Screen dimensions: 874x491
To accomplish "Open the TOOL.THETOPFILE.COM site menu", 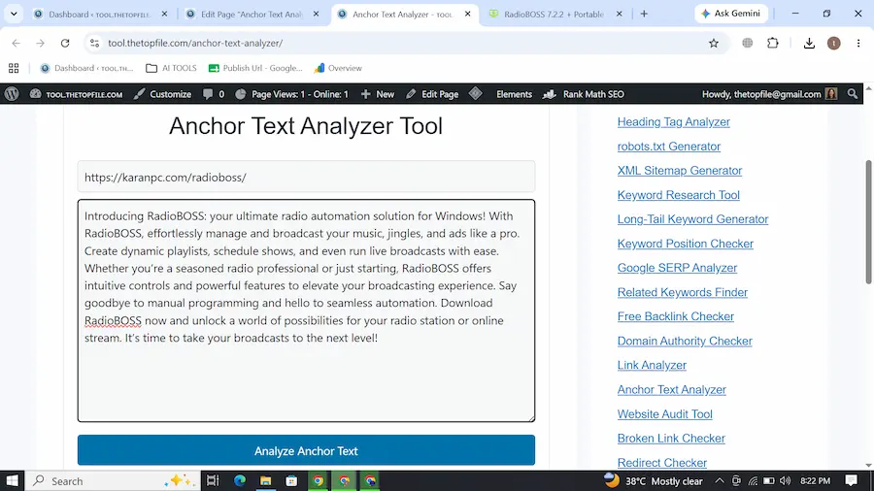I will (76, 94).
